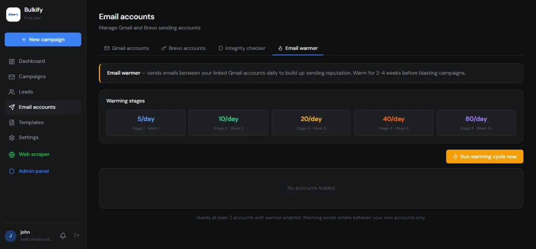Click the flame icon in Run warming button
The image size is (536, 249).
455,156
